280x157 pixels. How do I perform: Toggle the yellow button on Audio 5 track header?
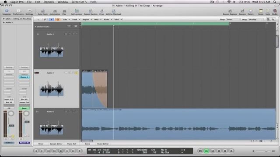tap(77, 73)
